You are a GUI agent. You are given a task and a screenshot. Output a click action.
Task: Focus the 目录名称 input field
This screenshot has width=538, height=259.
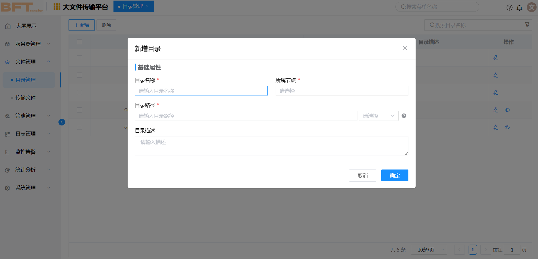(201, 91)
